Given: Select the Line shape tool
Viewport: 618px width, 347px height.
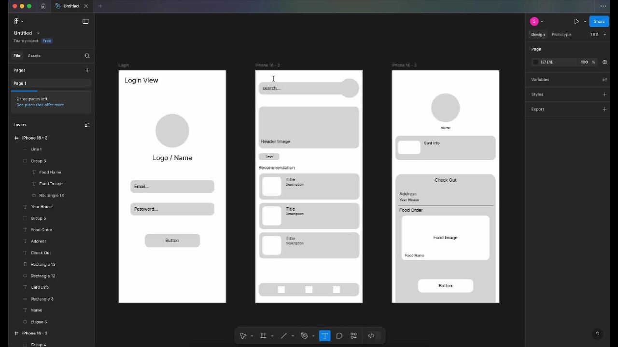Looking at the screenshot, I should 283,336.
